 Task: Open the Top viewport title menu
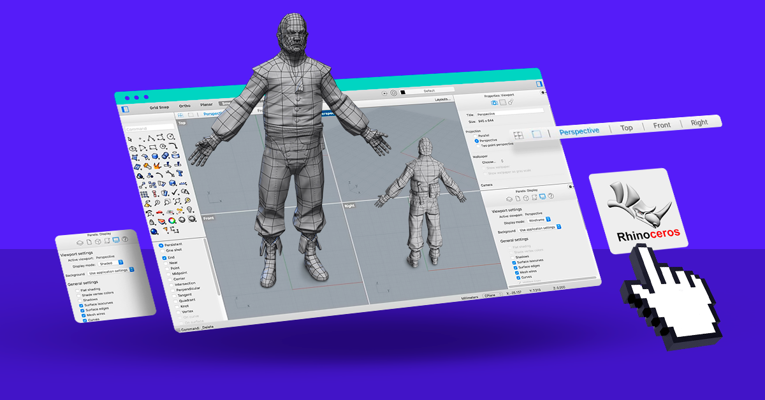(x=182, y=123)
